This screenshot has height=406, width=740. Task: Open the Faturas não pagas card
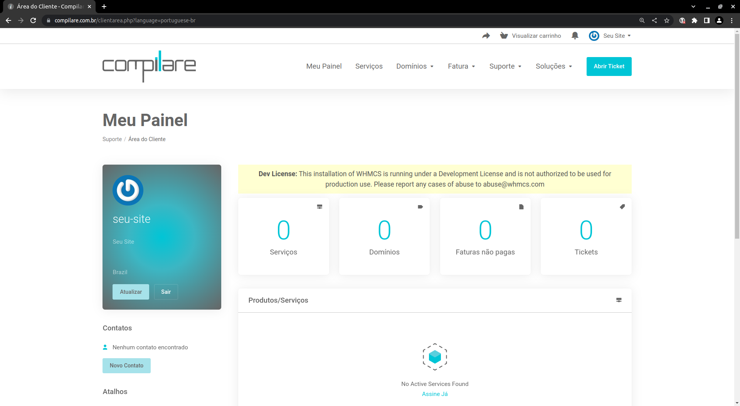click(485, 236)
